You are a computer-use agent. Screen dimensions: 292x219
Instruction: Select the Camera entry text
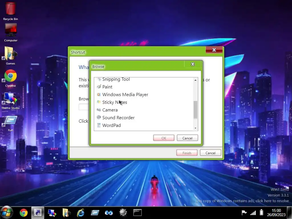point(110,110)
